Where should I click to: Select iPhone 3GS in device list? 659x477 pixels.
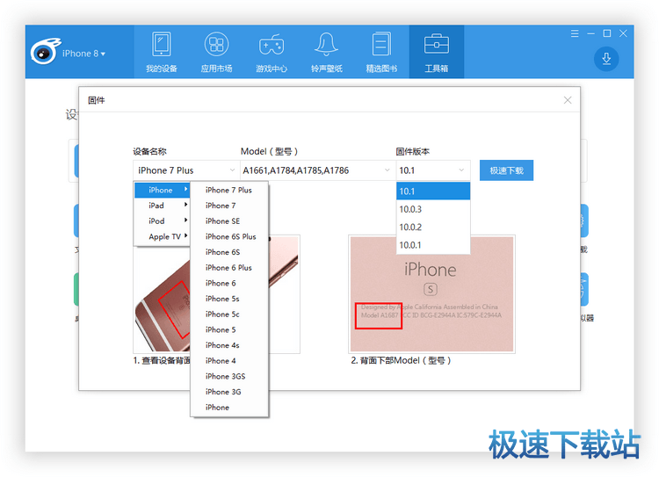coord(229,377)
